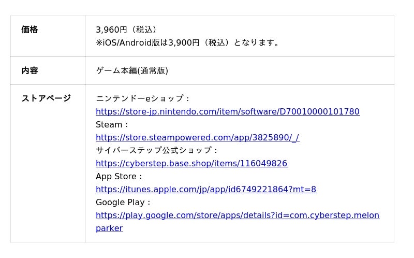Click the ニンテンドーeショップ： label

tap(143, 98)
